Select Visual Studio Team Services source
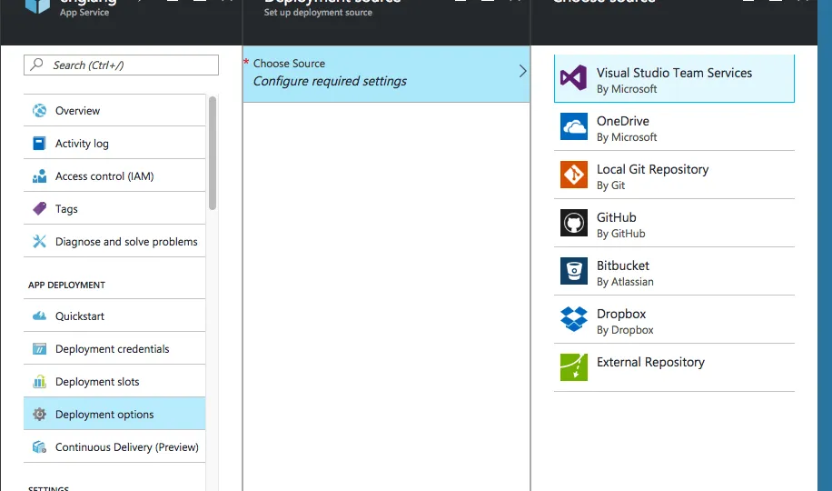832x491 pixels. pyautogui.click(x=674, y=78)
